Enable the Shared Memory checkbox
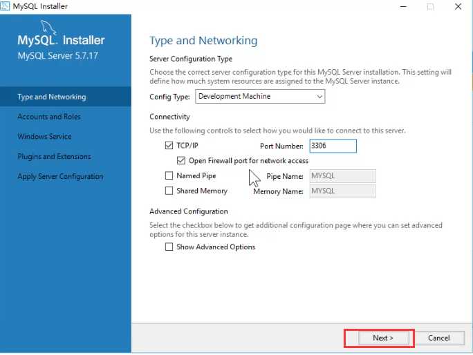473x355 pixels. 169,191
